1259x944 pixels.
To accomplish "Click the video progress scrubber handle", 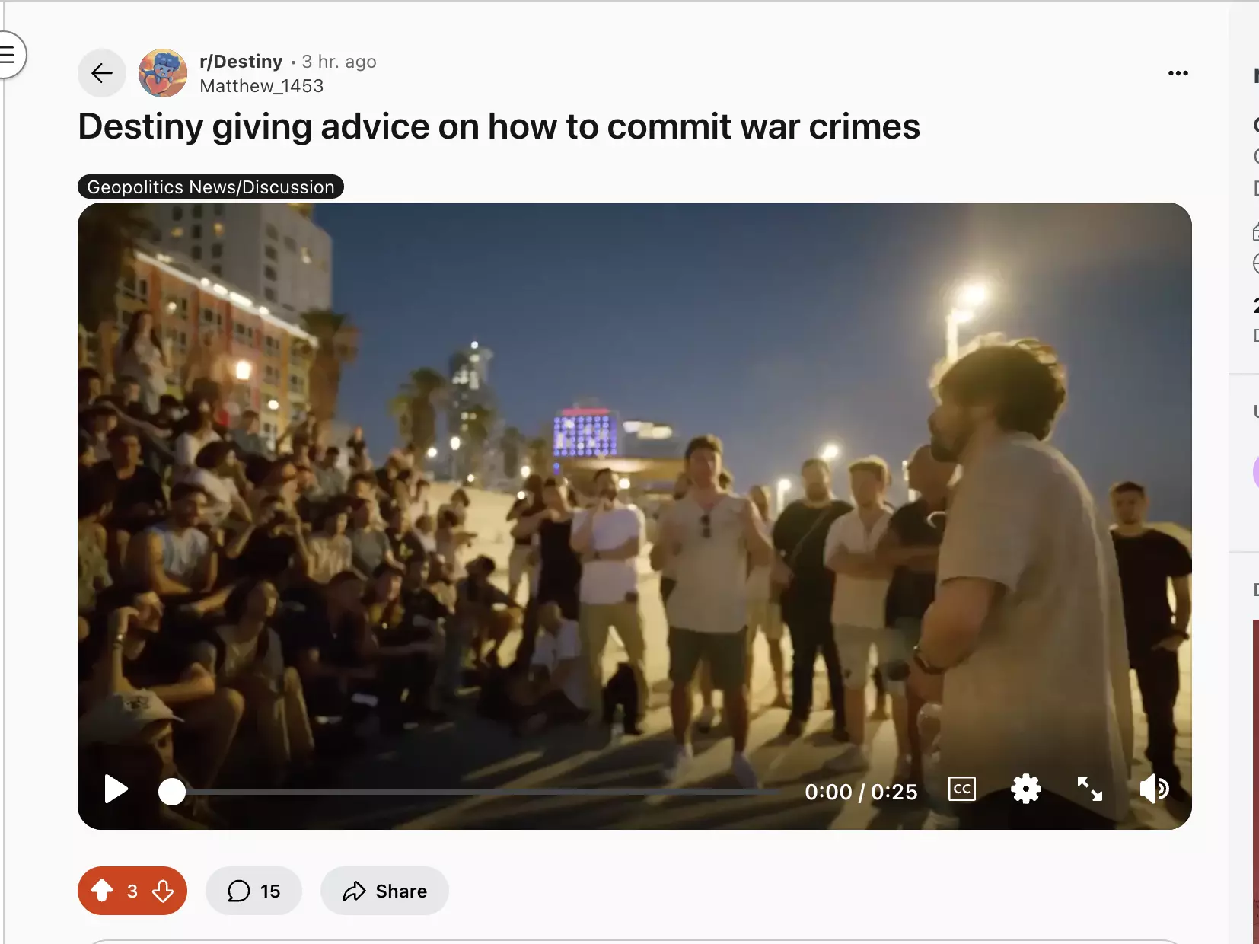I will [x=172, y=792].
